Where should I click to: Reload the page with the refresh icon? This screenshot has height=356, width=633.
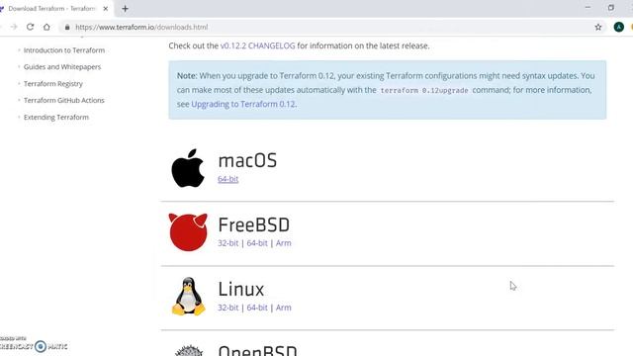[30, 27]
